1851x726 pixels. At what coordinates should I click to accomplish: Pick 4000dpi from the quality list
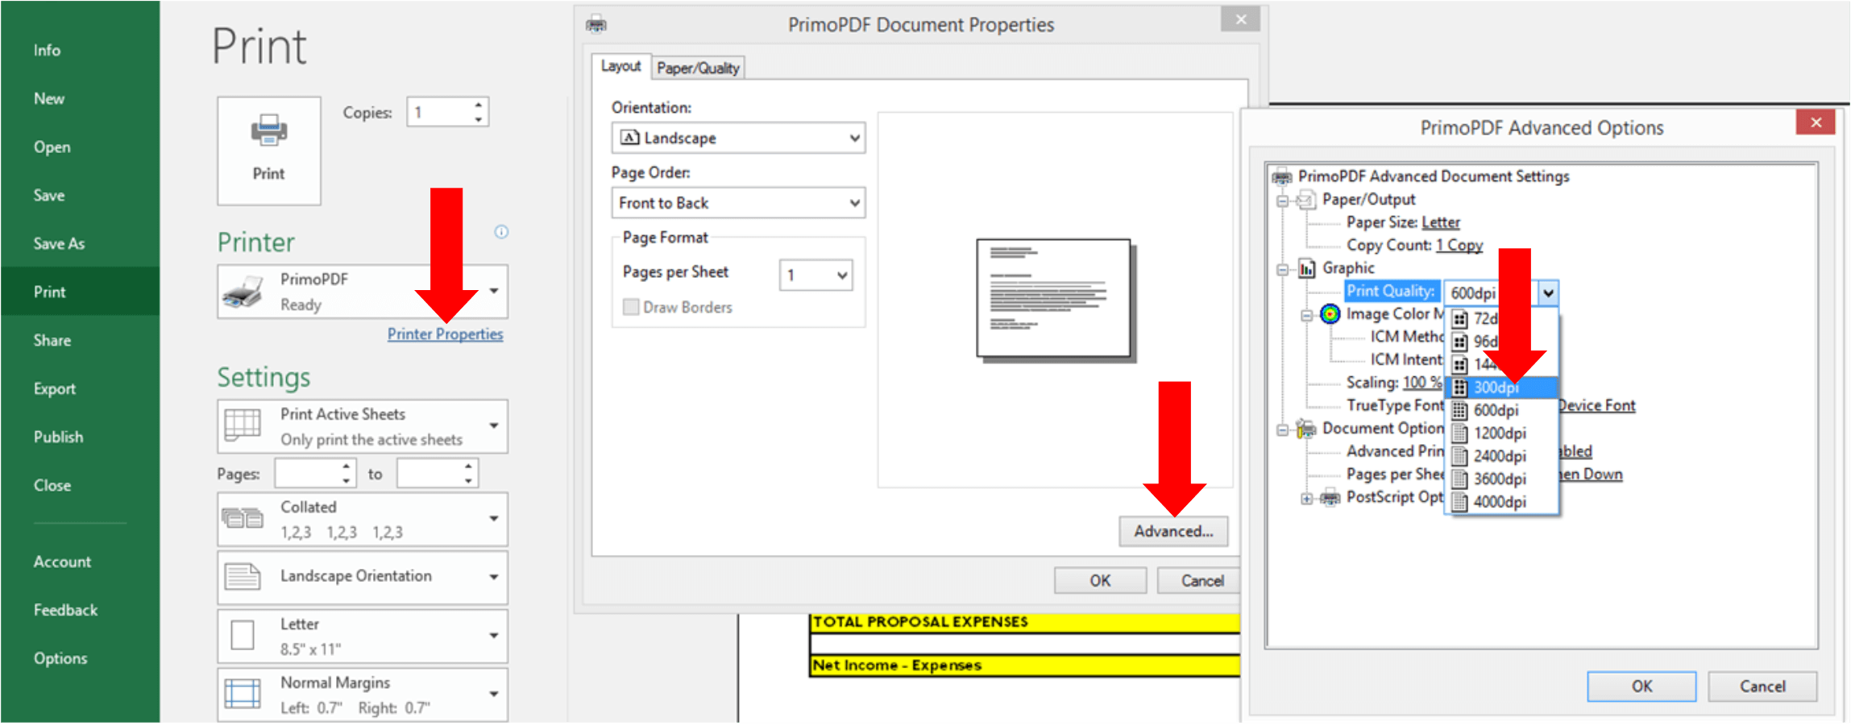(x=1503, y=502)
